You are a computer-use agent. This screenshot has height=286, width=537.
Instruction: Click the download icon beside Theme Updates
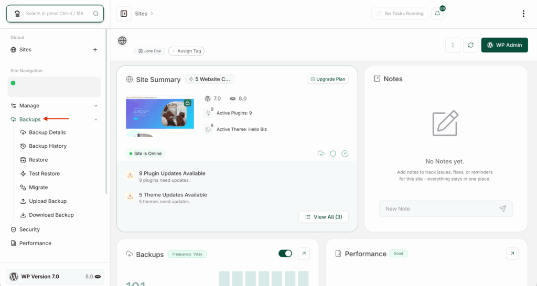[130, 196]
